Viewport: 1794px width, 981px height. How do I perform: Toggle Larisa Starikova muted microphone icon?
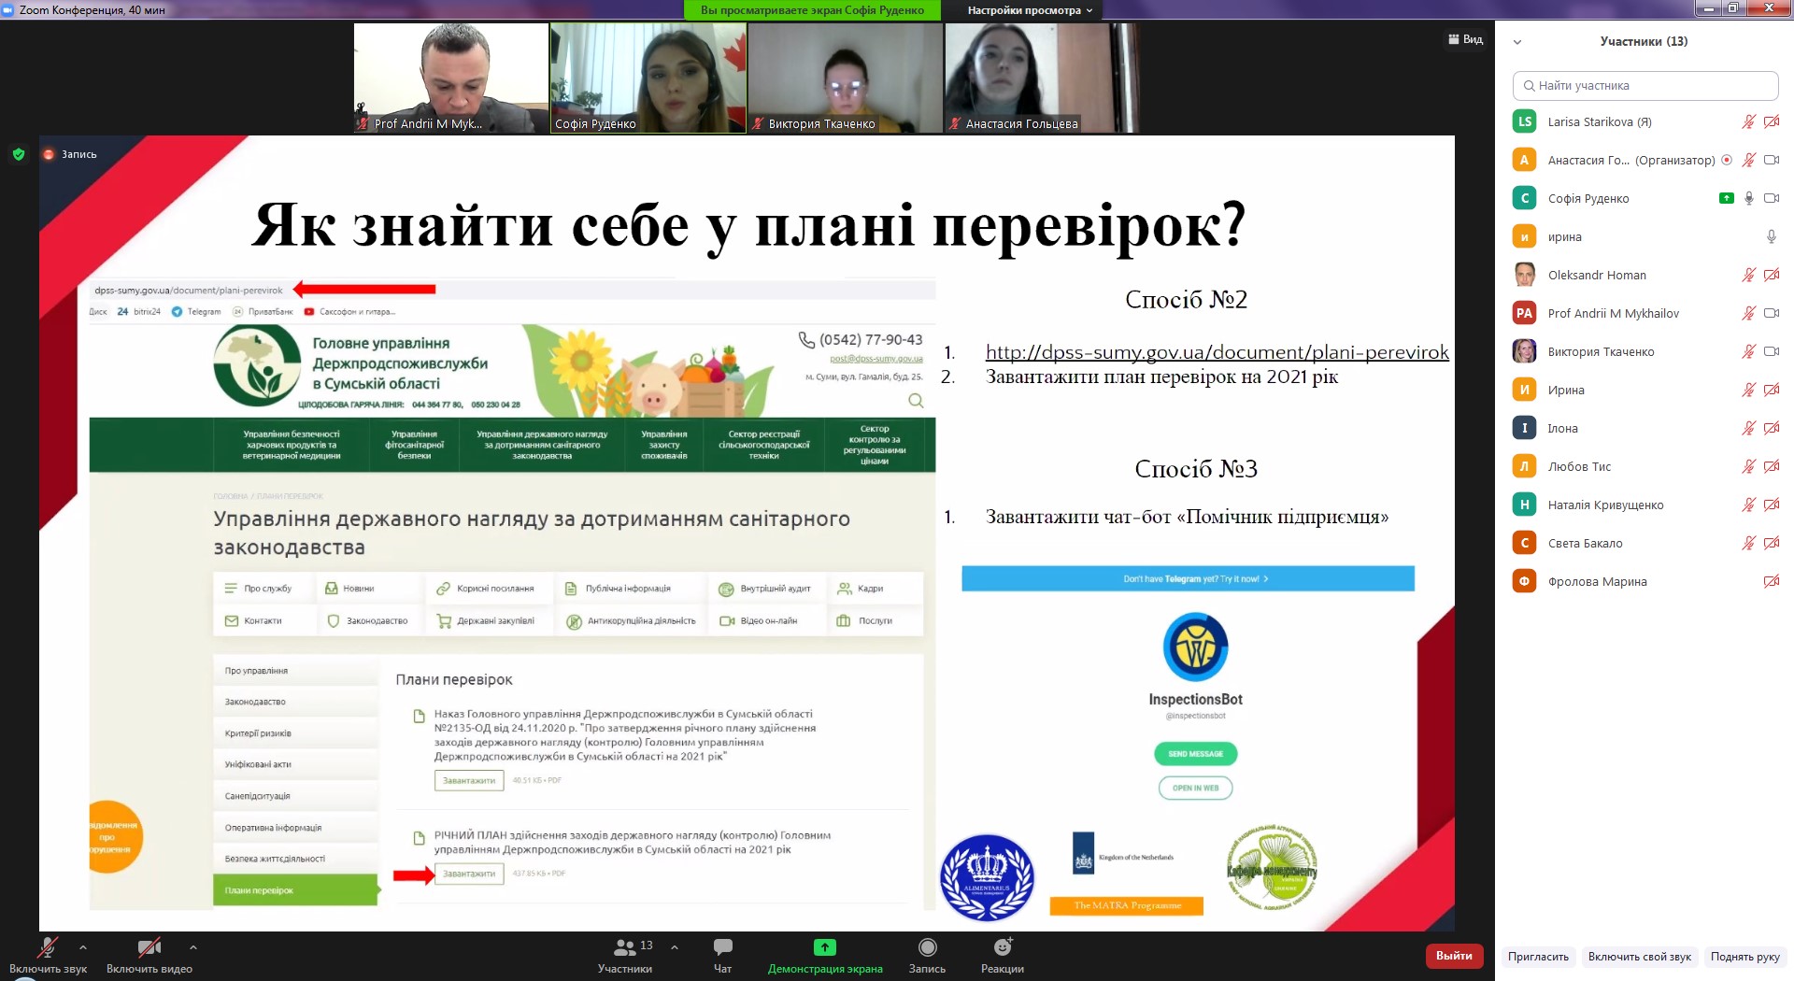(x=1748, y=122)
